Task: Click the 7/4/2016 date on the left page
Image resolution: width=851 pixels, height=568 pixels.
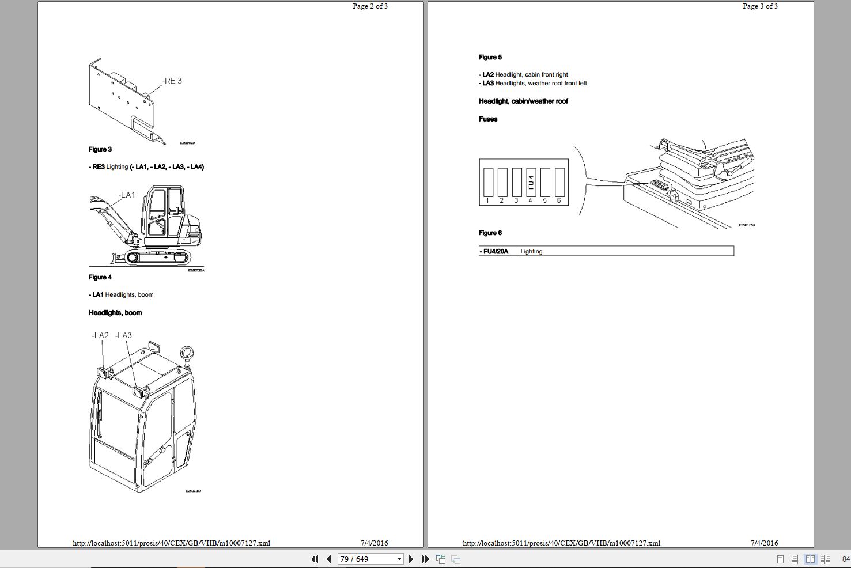Action: (x=375, y=543)
